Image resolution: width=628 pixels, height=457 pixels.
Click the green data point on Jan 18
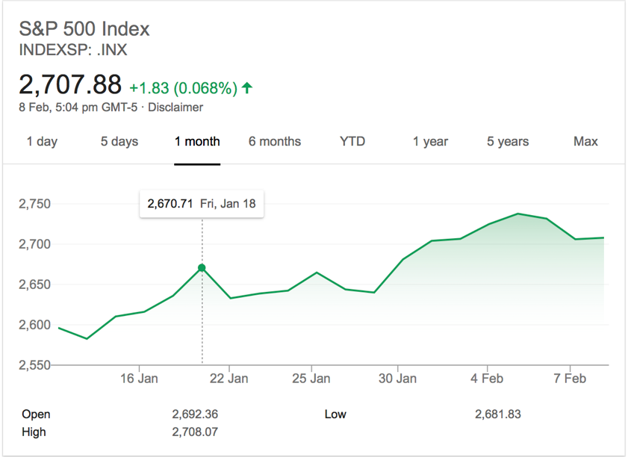pyautogui.click(x=202, y=267)
